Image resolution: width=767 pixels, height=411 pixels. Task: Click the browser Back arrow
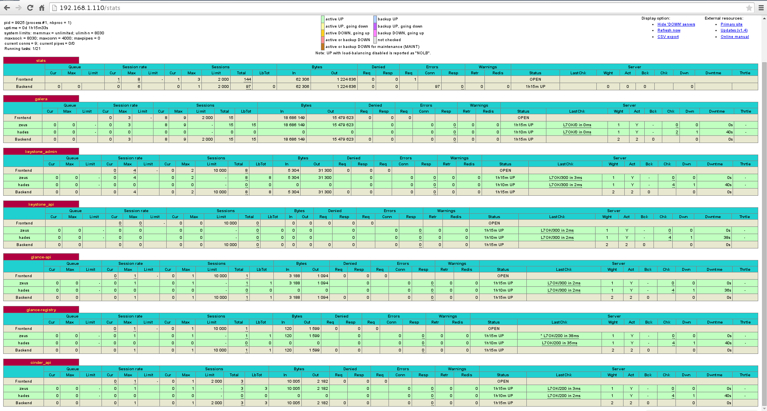(7, 8)
